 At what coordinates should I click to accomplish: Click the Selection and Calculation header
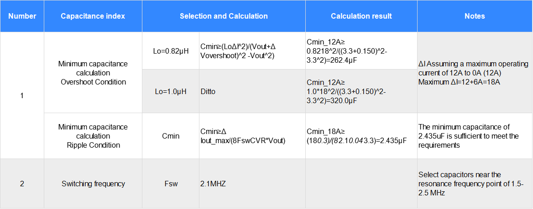224,16
